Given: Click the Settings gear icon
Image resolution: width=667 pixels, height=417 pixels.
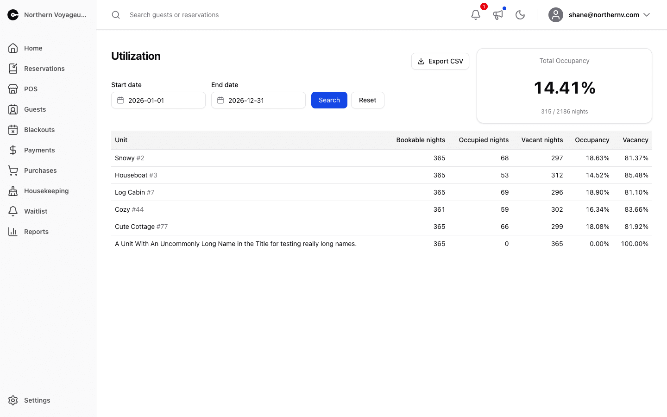Looking at the screenshot, I should pos(13,400).
